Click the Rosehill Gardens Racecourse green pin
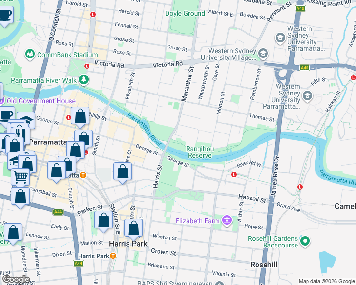Image resolution: width=356 pixels, height=285 pixels. click(x=305, y=241)
